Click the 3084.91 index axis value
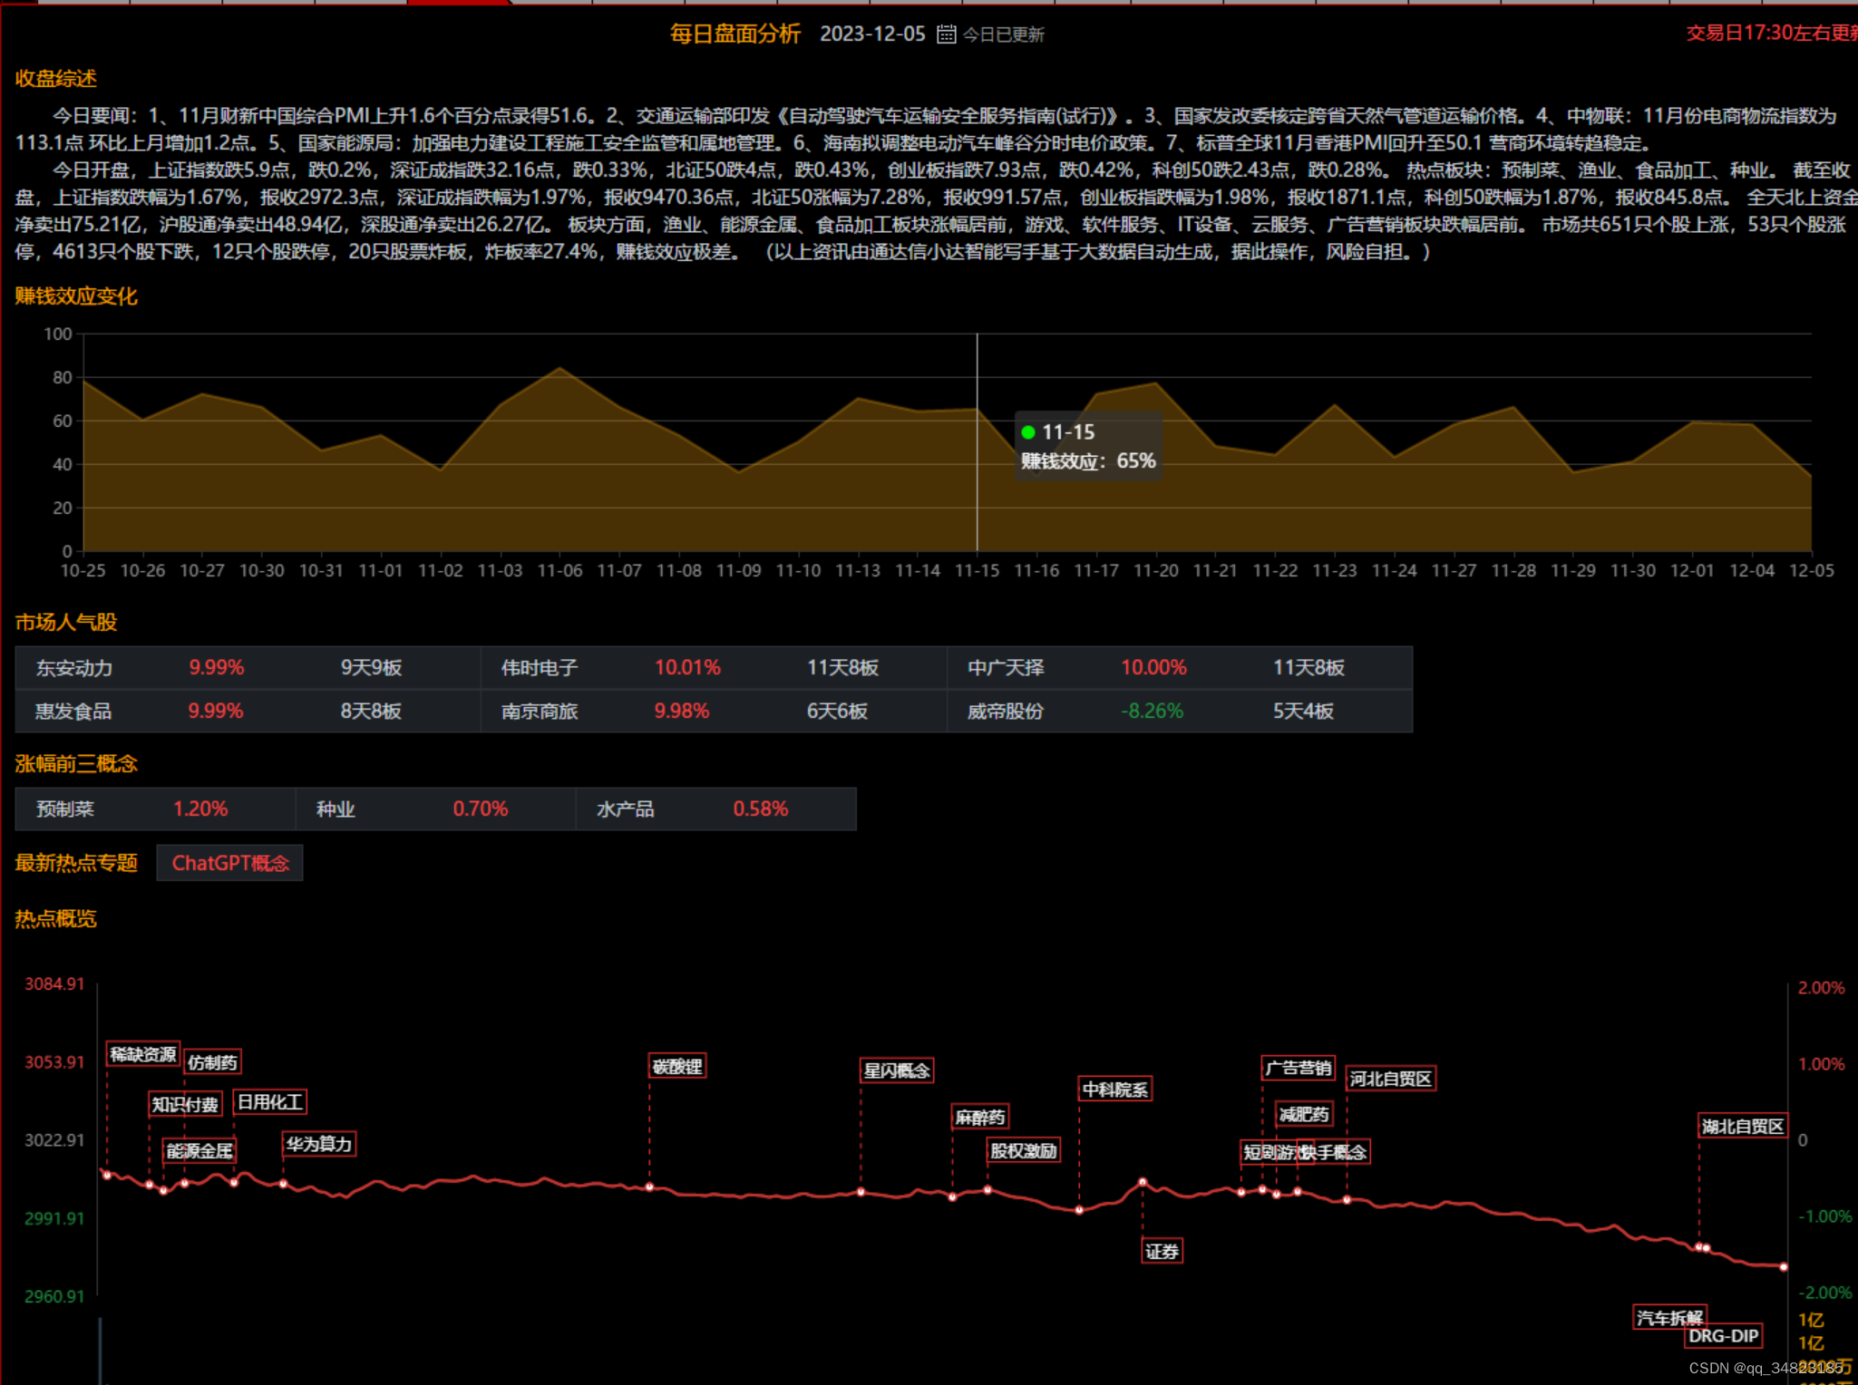 click(54, 984)
